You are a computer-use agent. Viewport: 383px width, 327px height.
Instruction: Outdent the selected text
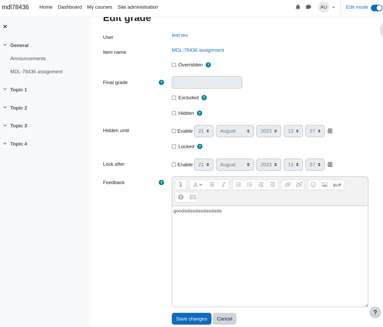tap(261, 185)
